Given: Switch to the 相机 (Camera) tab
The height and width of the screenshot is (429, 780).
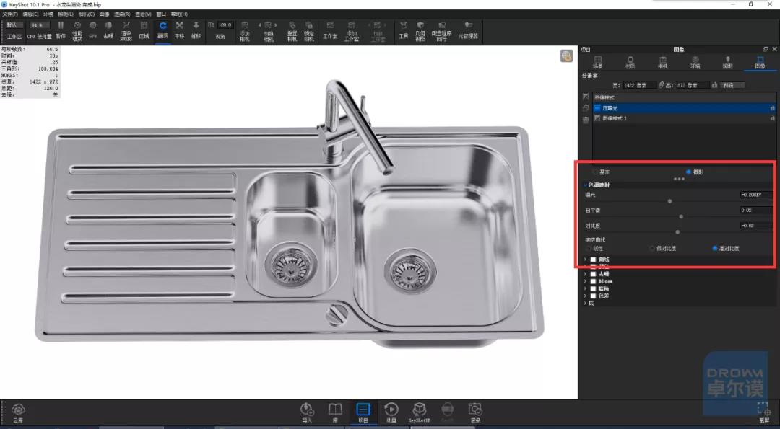Looking at the screenshot, I should coord(662,62).
